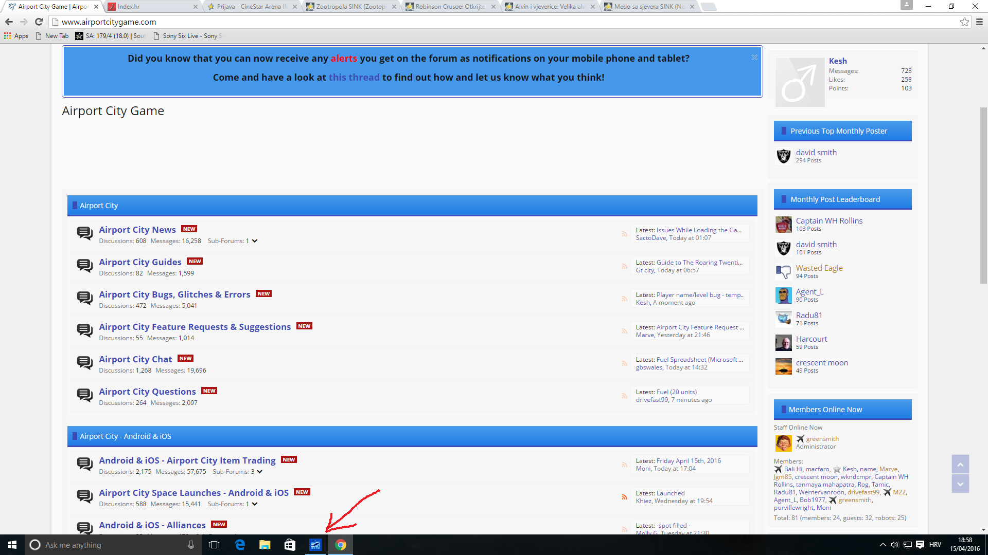Viewport: 988px width, 555px height.
Task: Show hidden system tray icons
Action: point(883,545)
